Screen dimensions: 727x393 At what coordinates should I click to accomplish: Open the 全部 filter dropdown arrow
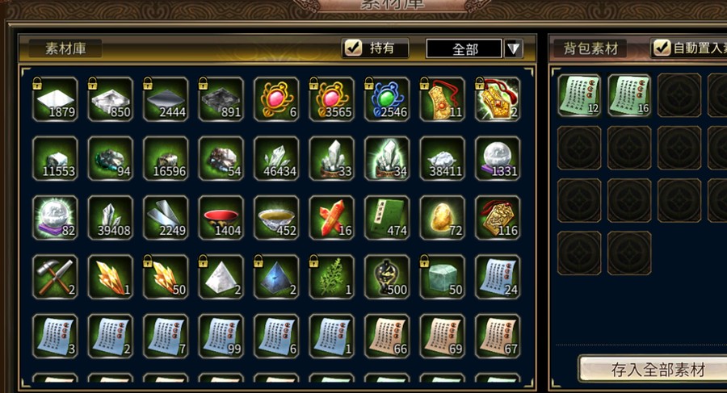tap(513, 48)
